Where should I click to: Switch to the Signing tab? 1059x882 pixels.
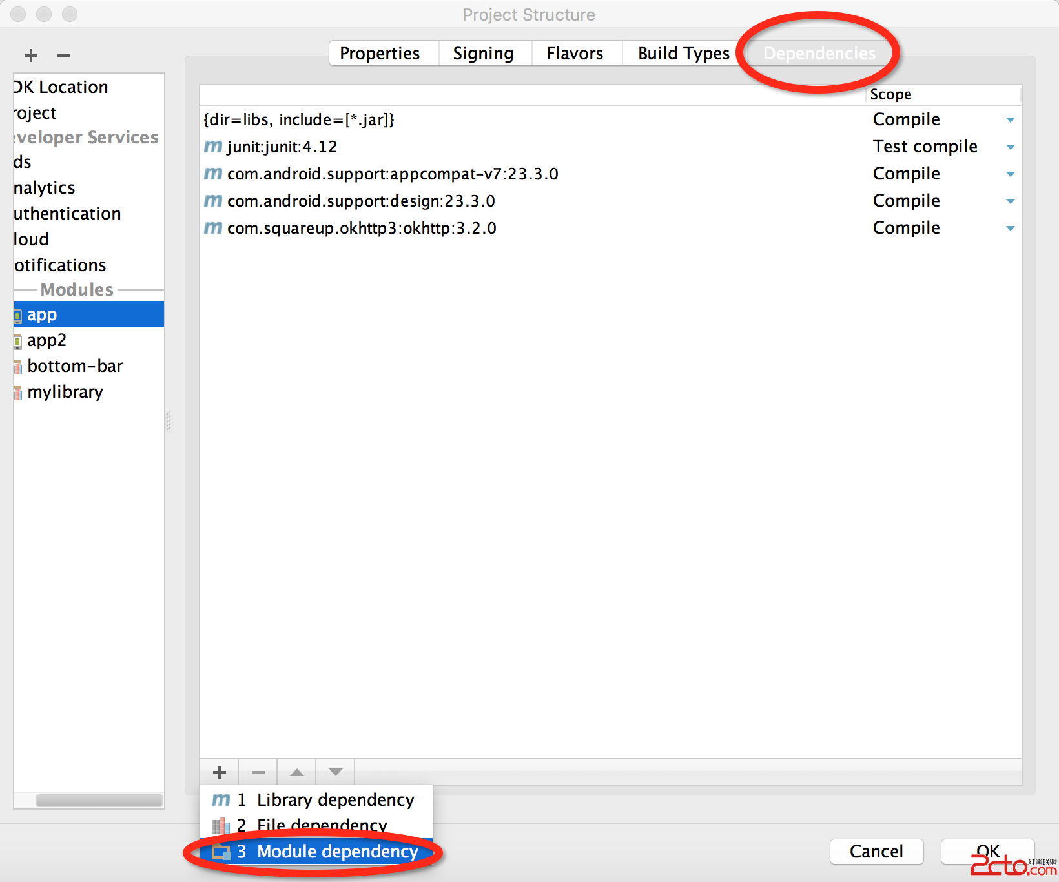pyautogui.click(x=486, y=53)
